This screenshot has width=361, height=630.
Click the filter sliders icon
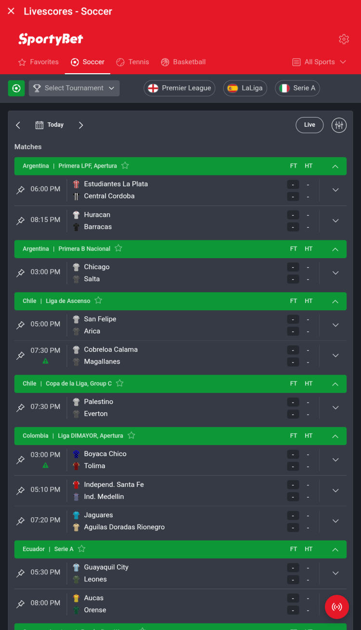click(339, 125)
